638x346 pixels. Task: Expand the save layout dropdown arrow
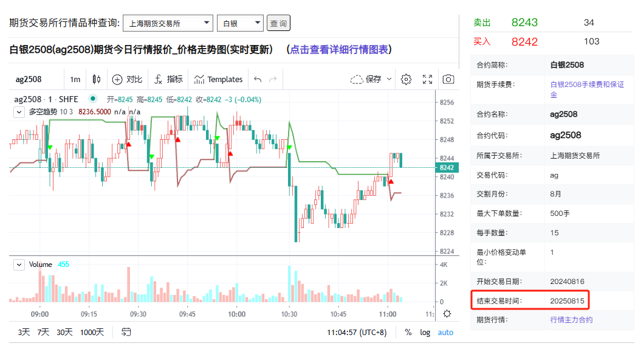coord(389,80)
